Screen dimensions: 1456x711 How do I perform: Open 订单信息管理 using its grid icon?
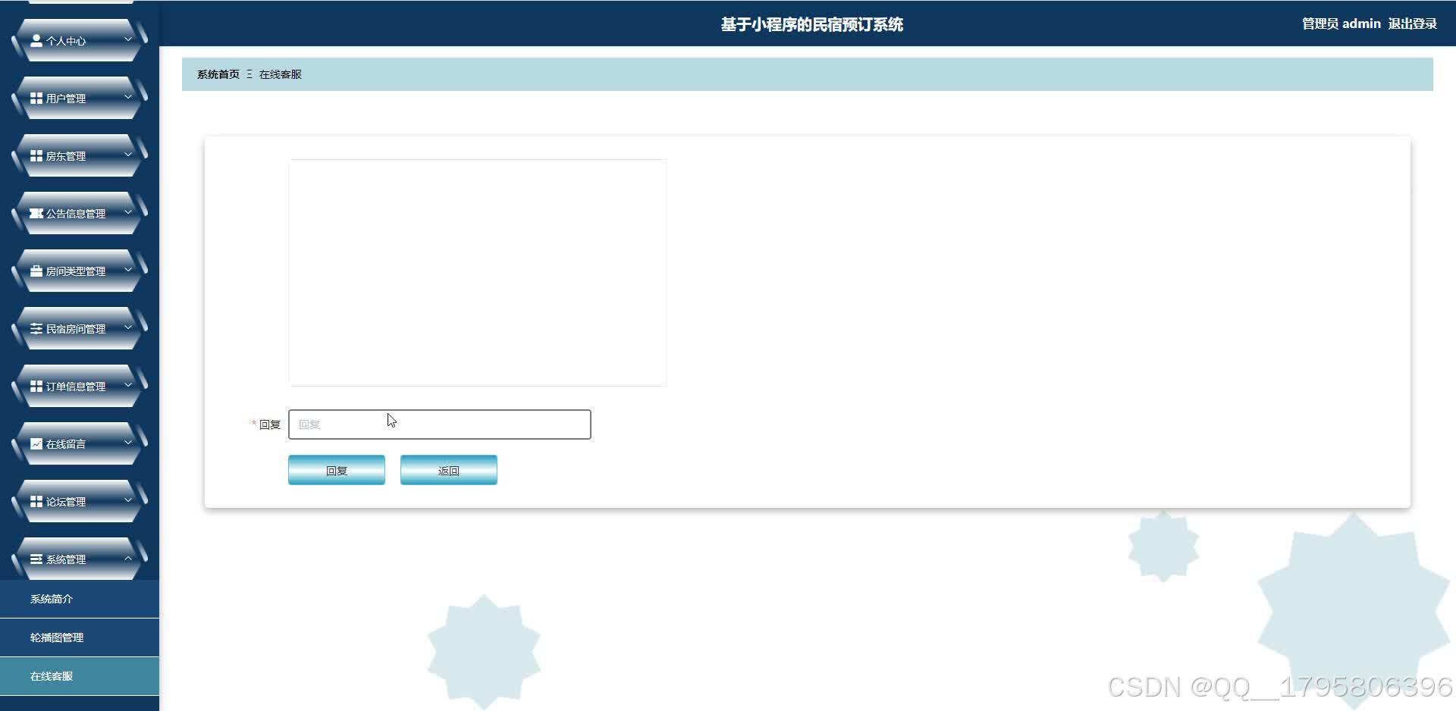(x=36, y=386)
